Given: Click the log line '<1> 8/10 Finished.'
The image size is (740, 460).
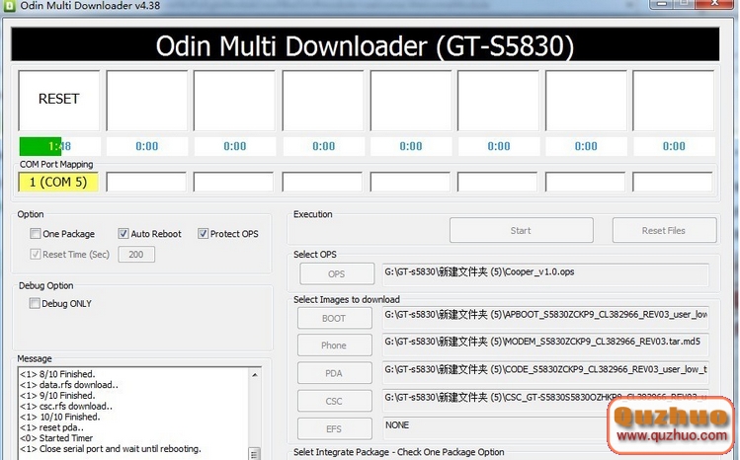Looking at the screenshot, I should (57, 374).
